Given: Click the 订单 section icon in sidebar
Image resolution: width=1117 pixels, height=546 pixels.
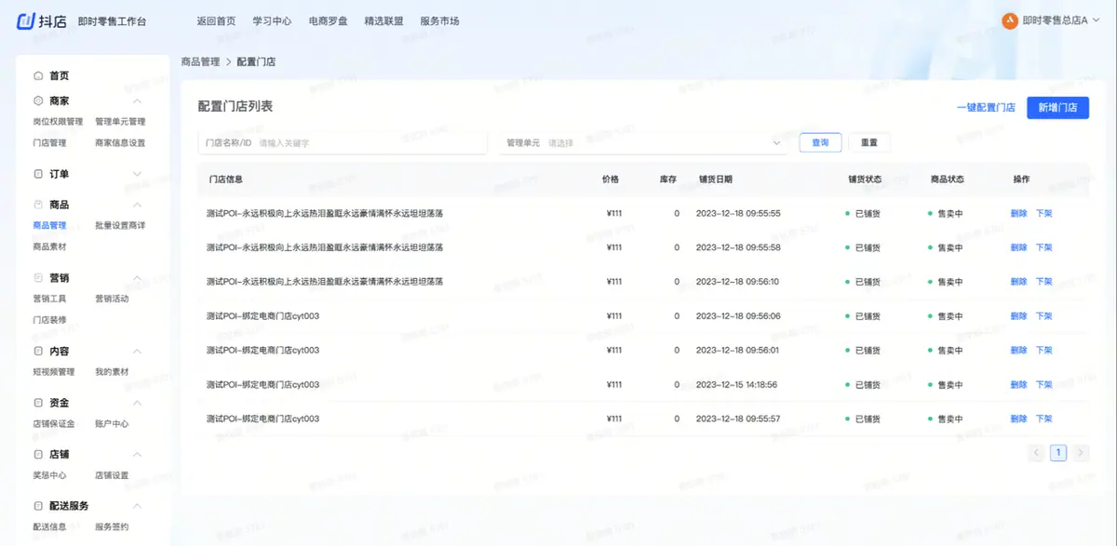Looking at the screenshot, I should pyautogui.click(x=38, y=174).
